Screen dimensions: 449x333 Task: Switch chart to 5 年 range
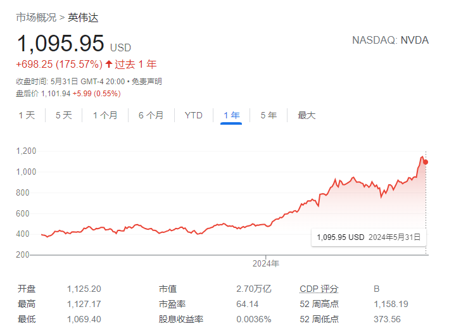click(x=269, y=115)
